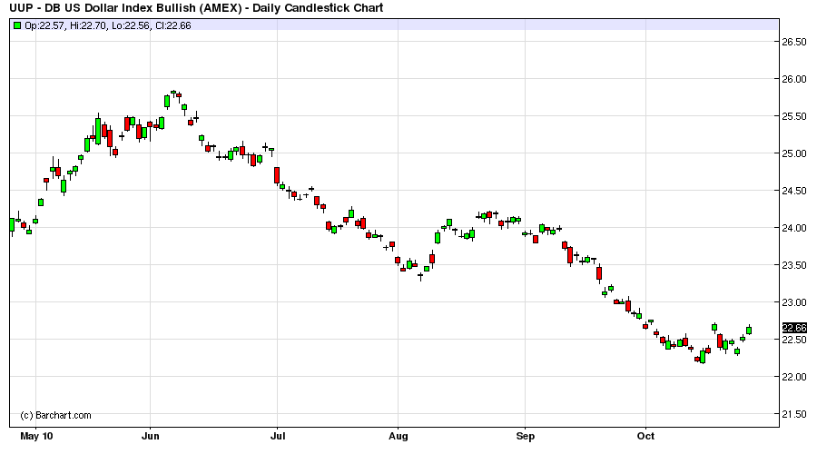Click the 25.00 price axis label
817x464 pixels.
coord(793,153)
